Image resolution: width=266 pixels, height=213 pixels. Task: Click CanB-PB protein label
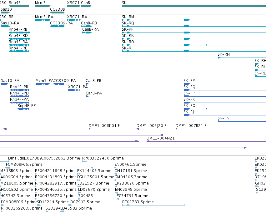(x=93, y=81)
